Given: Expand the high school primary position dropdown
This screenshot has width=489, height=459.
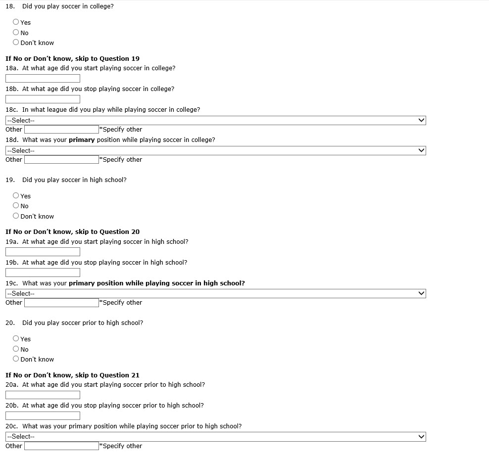Looking at the screenshot, I should [x=215, y=293].
